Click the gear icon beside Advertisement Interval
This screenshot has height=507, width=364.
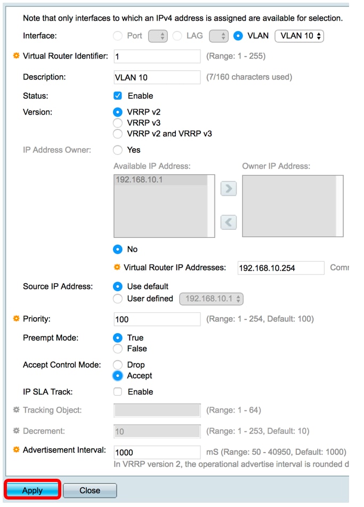15,450
